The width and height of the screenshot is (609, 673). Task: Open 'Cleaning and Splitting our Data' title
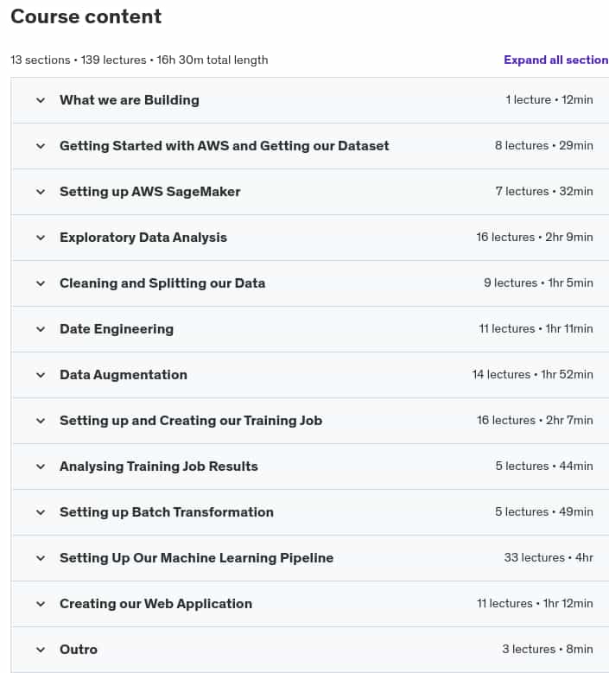pyautogui.click(x=162, y=283)
